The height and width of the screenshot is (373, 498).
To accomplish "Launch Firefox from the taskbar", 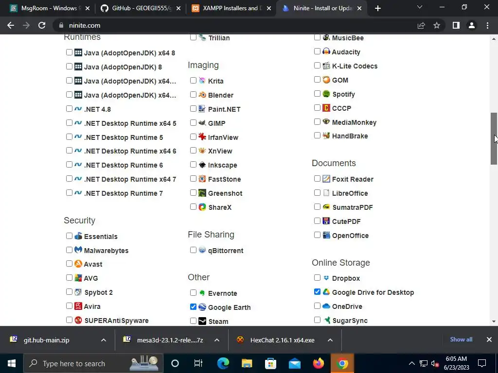I will (318, 363).
